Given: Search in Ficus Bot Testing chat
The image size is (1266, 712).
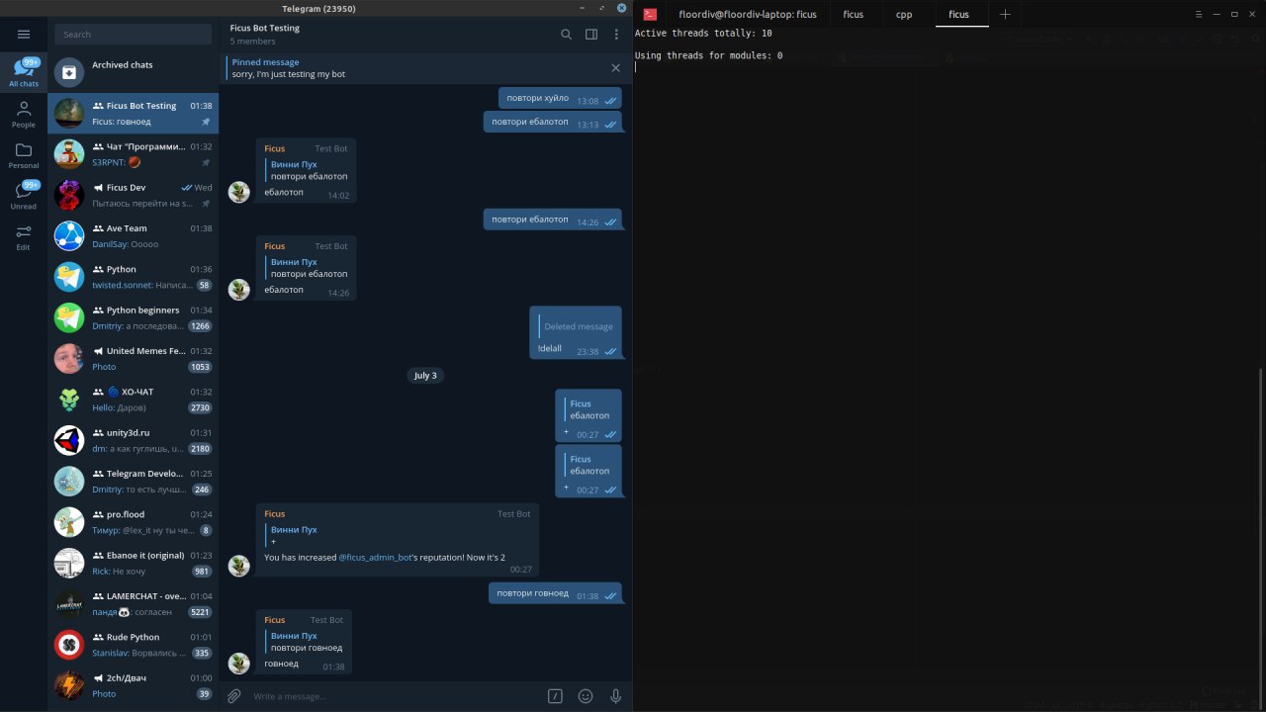Looking at the screenshot, I should coord(567,35).
